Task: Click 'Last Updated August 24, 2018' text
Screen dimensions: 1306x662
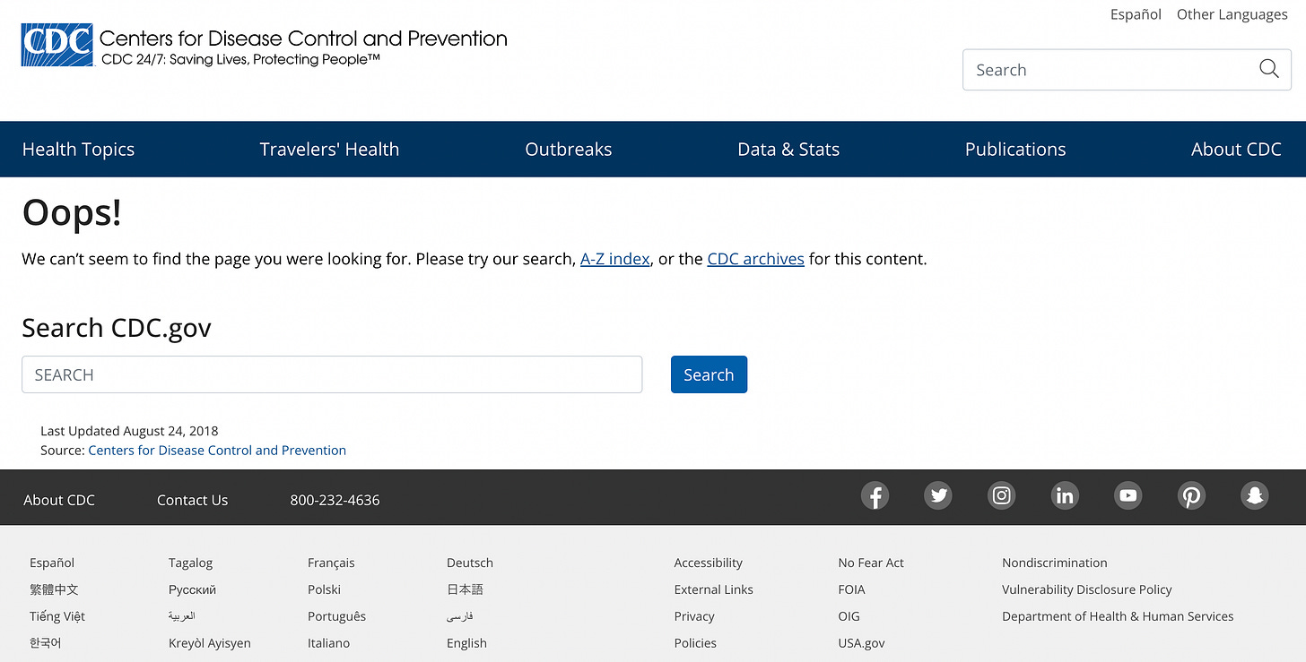Action: point(129,431)
